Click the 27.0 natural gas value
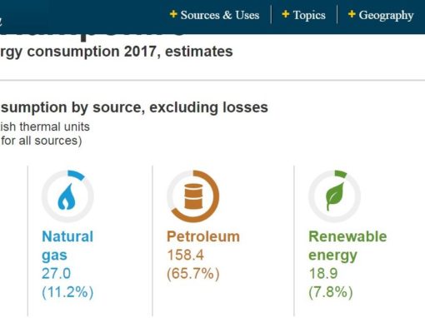Screen dimensions: 425x318 tap(56, 273)
